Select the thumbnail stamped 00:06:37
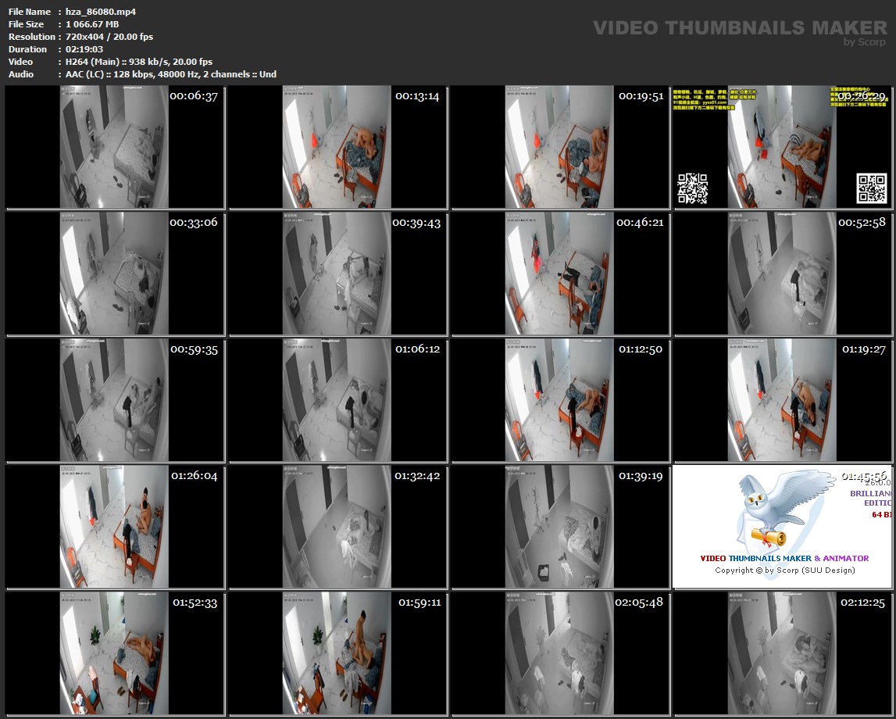Viewport: 896px width, 719px height. point(114,147)
